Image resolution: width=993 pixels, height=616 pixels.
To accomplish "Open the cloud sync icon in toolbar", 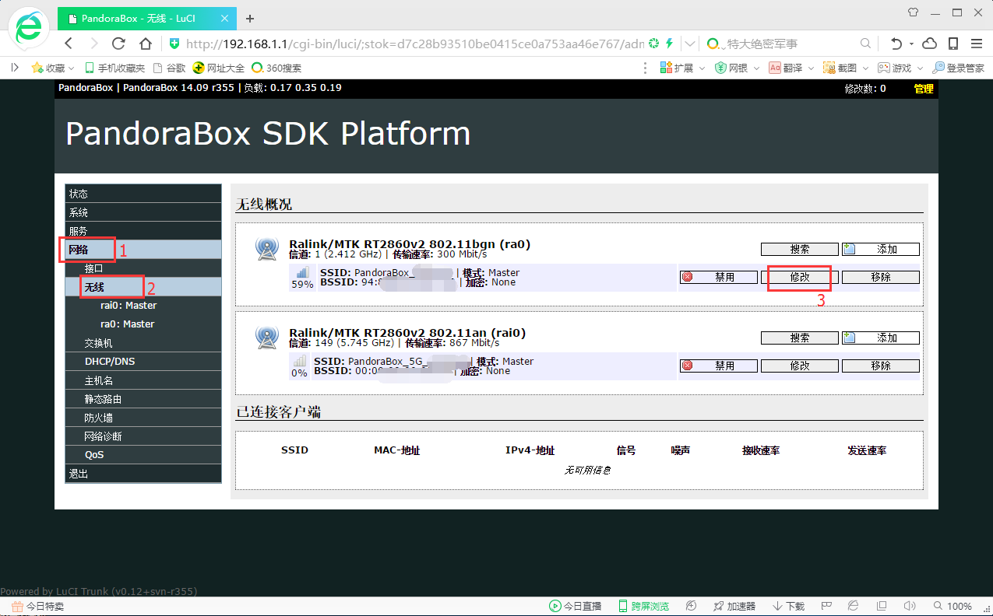I will click(929, 44).
